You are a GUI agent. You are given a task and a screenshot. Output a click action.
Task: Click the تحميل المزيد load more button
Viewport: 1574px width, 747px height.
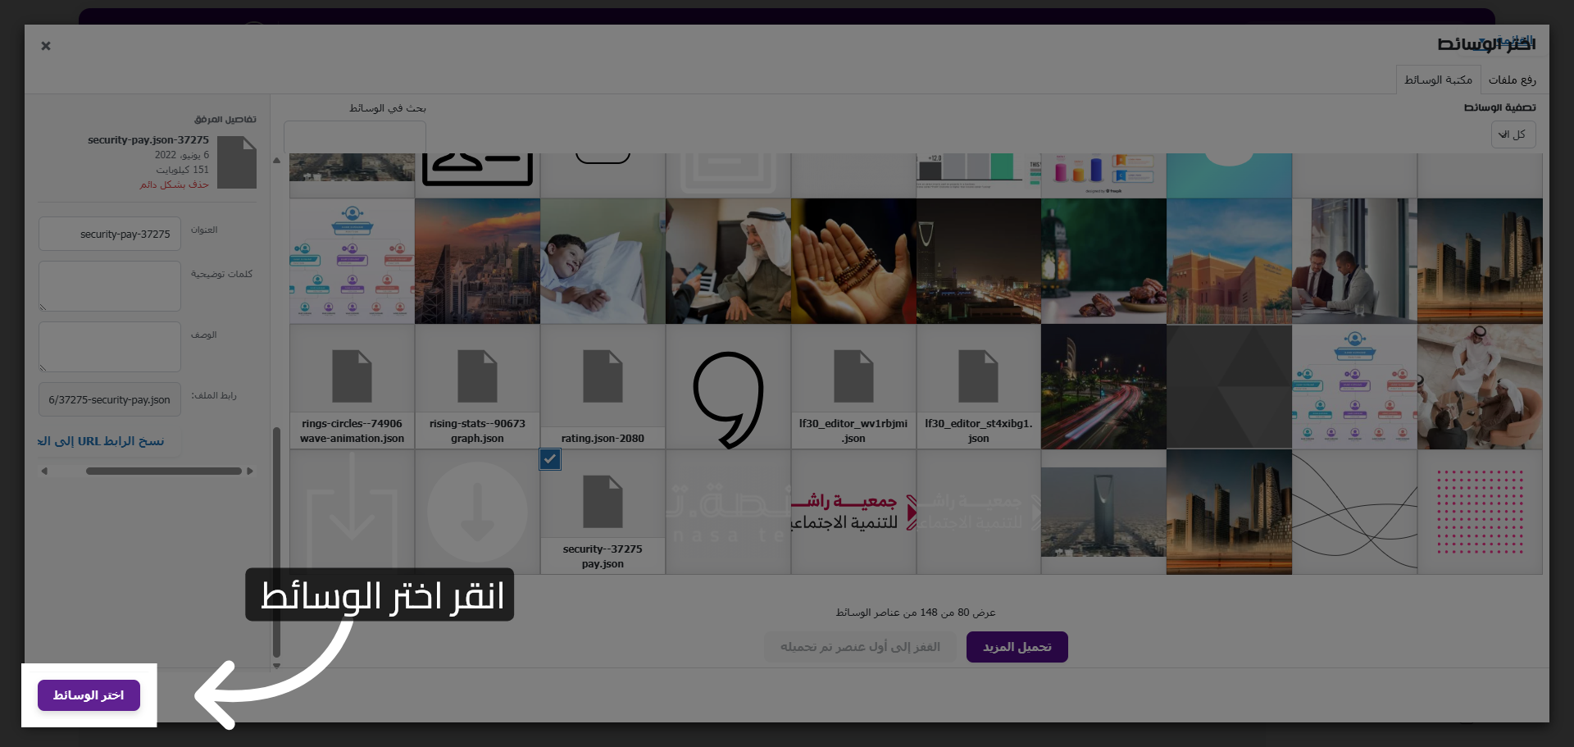pos(1017,646)
